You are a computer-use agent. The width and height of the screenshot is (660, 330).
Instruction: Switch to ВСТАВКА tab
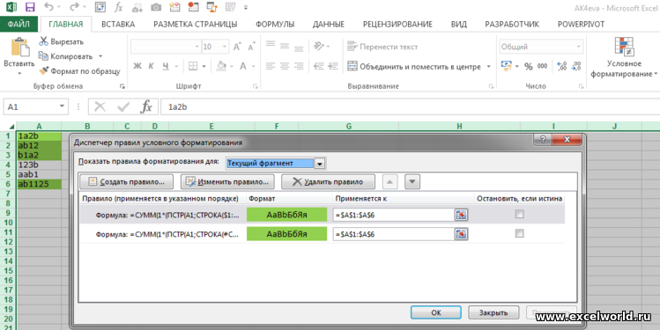[118, 25]
